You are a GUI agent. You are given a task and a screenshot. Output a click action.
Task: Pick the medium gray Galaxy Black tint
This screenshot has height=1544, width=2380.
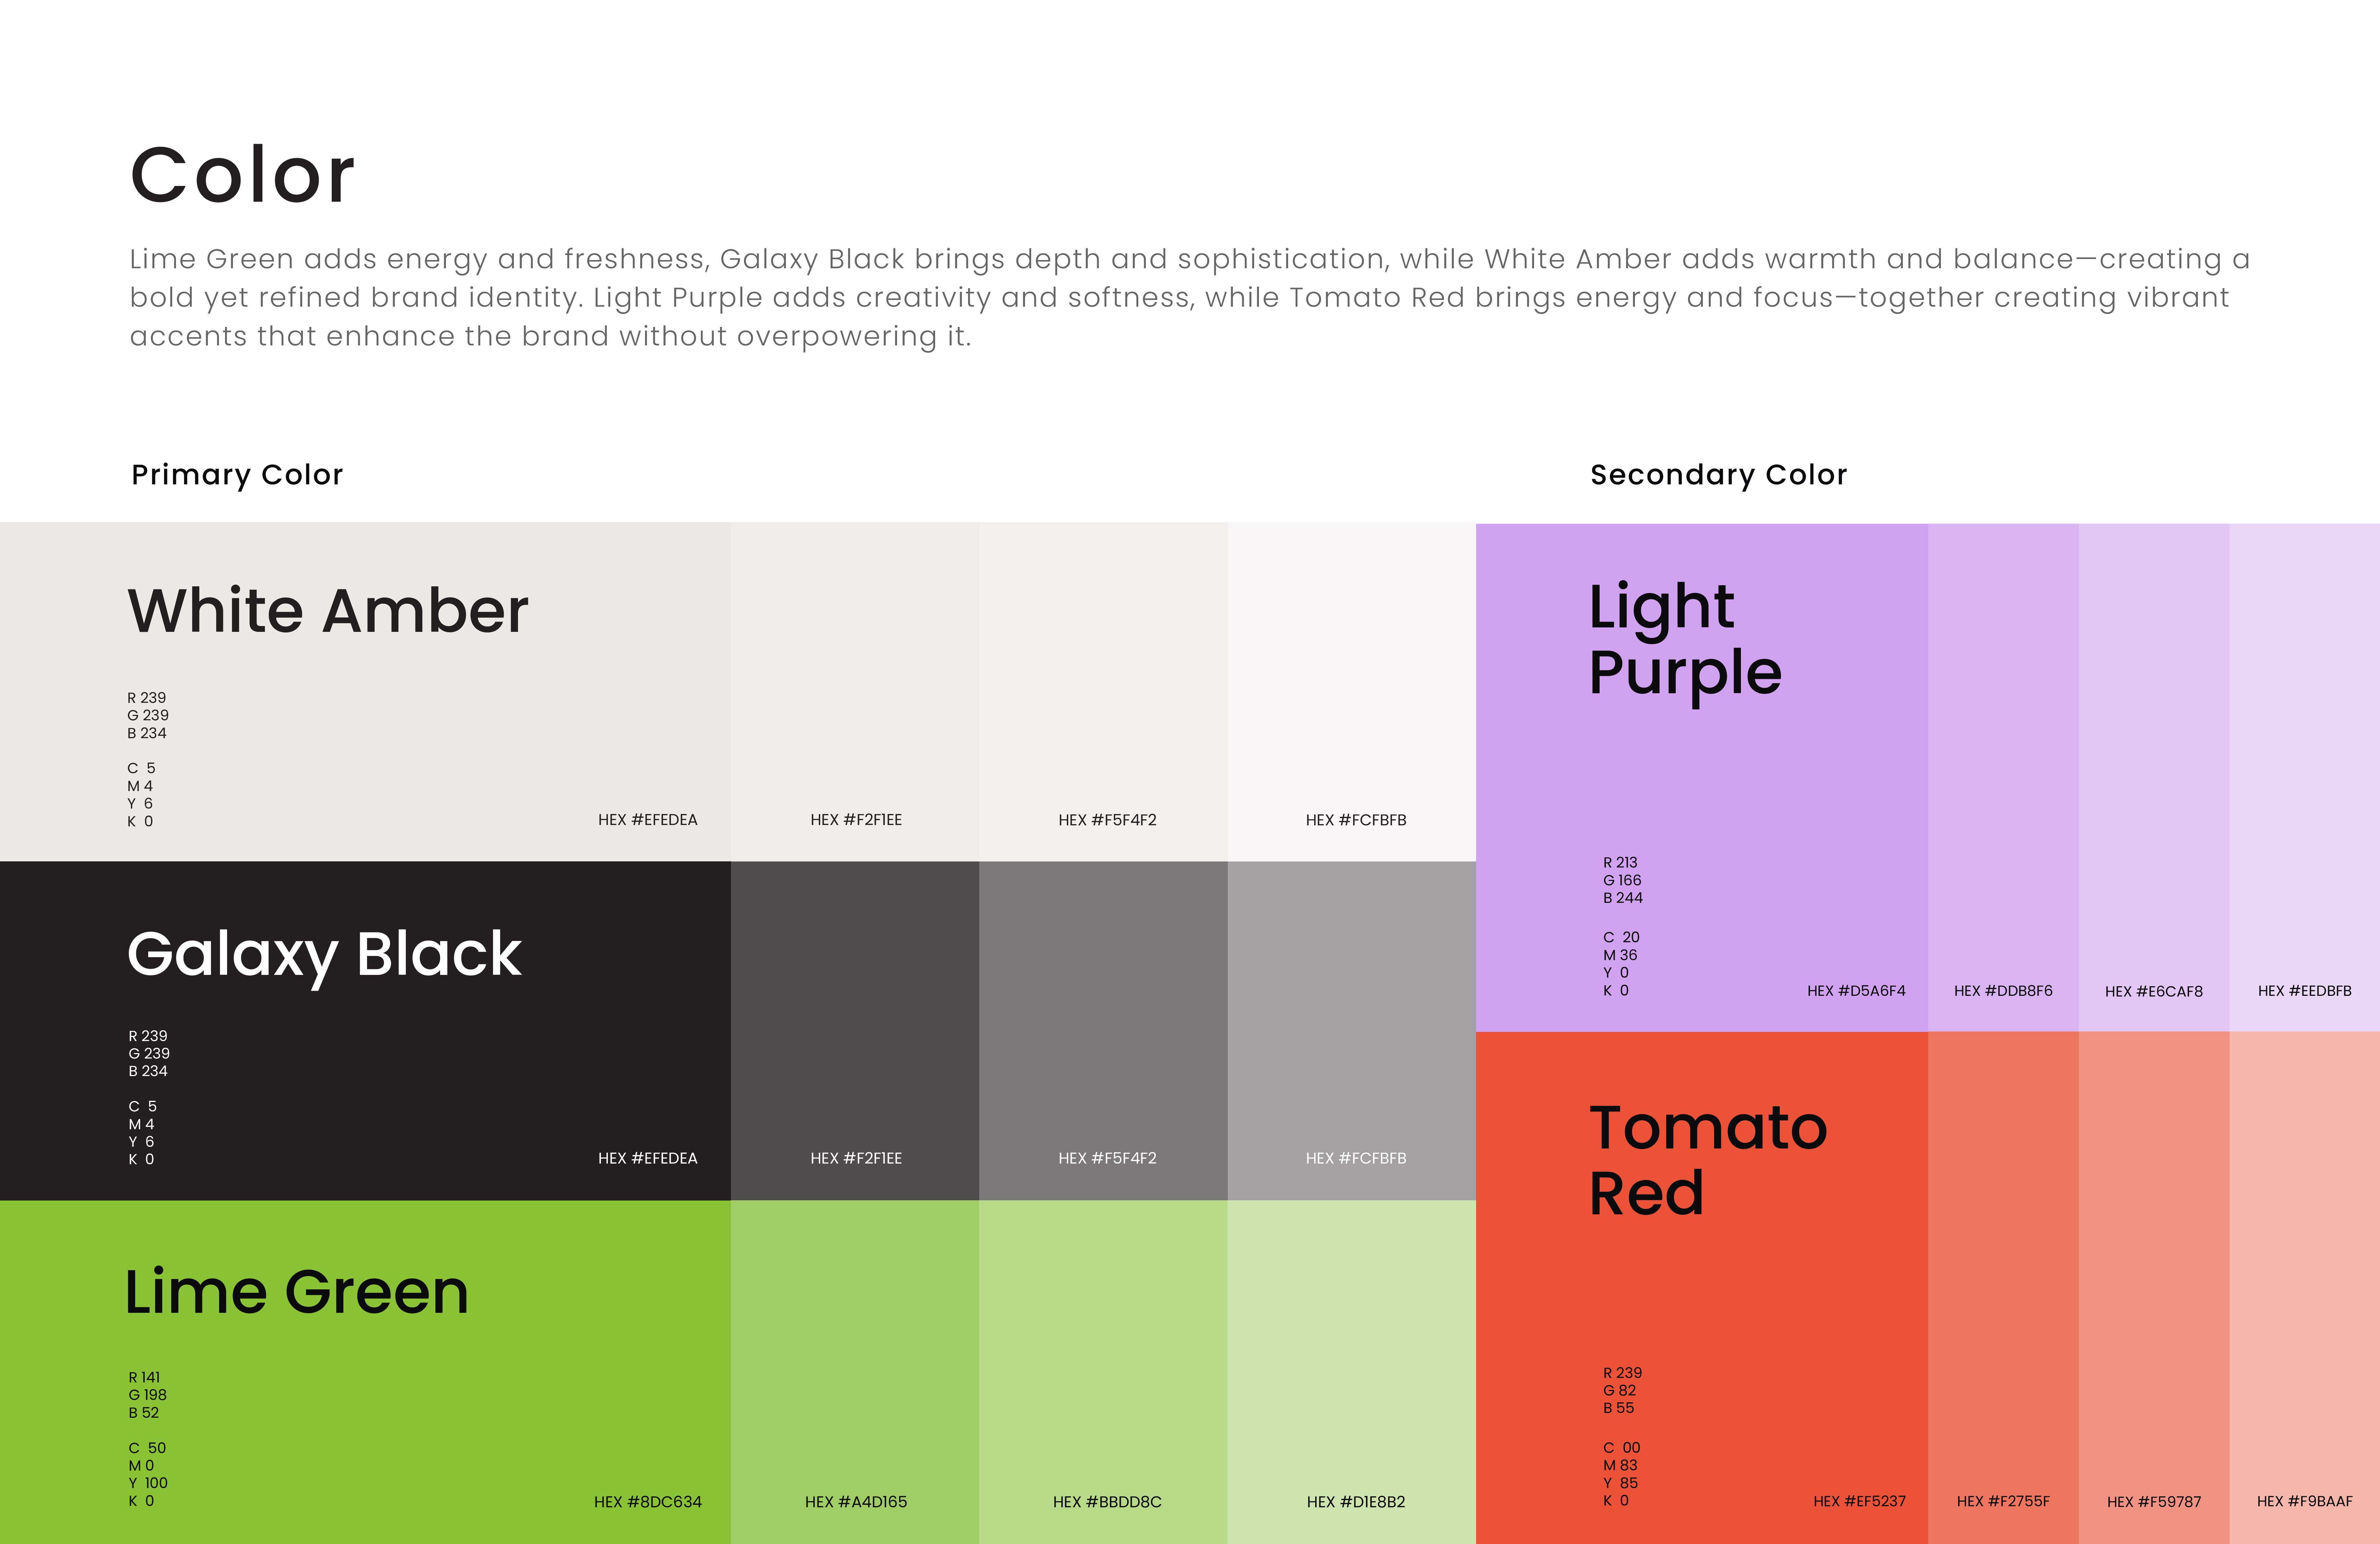(x=1103, y=1030)
